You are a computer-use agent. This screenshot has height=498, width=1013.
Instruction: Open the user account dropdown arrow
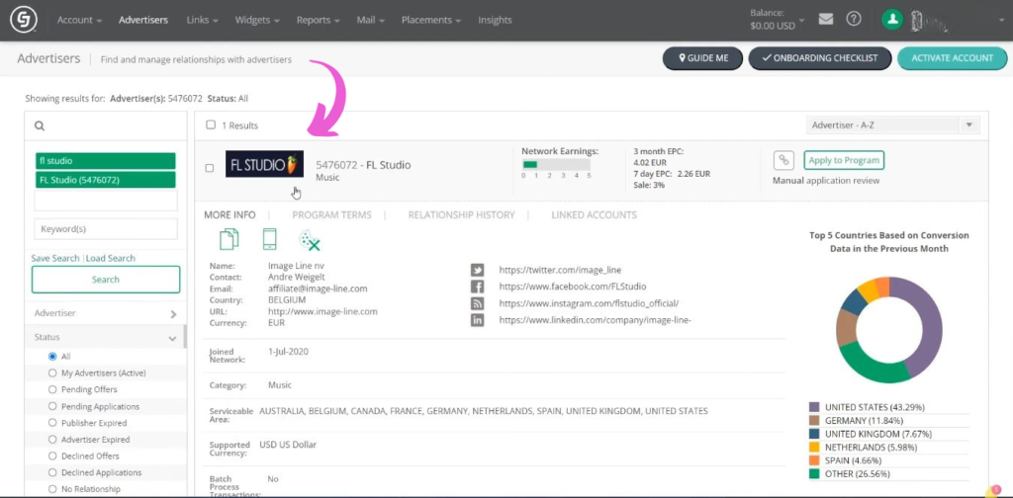(x=1001, y=20)
